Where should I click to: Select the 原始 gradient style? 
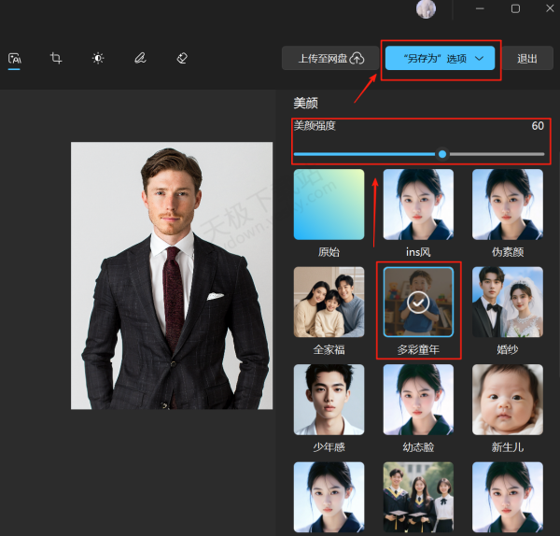[x=329, y=205]
